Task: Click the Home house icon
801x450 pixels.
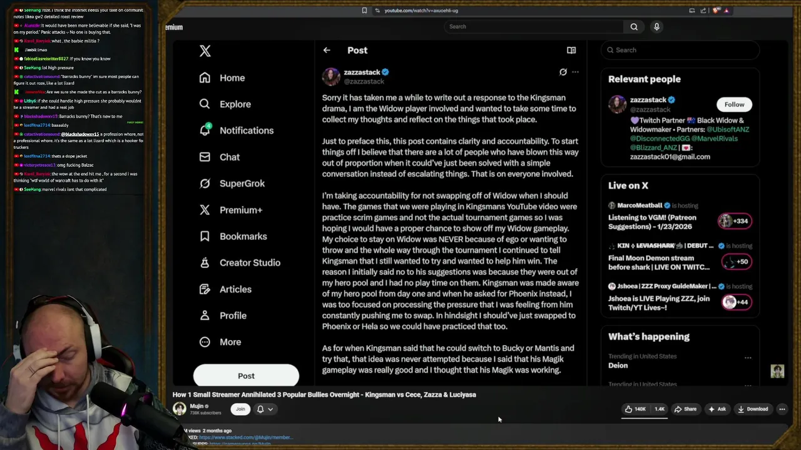Action: click(x=205, y=77)
